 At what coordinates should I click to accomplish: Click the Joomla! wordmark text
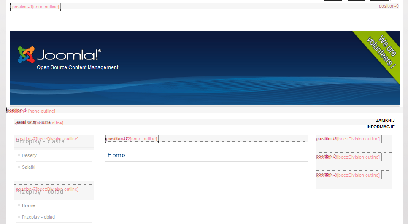pyautogui.click(x=69, y=55)
